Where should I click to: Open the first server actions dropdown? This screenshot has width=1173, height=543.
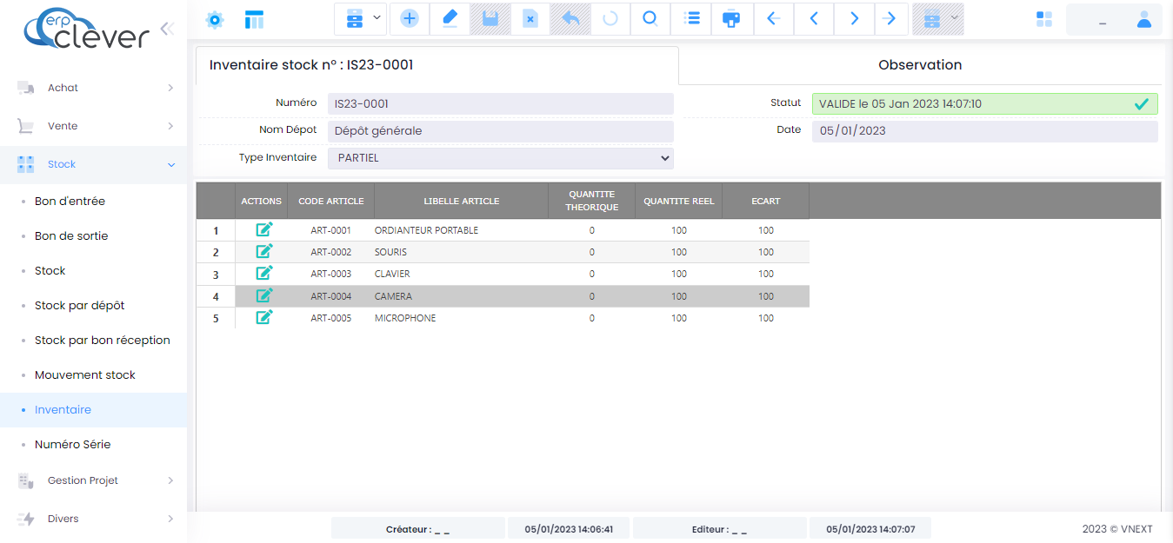point(362,18)
